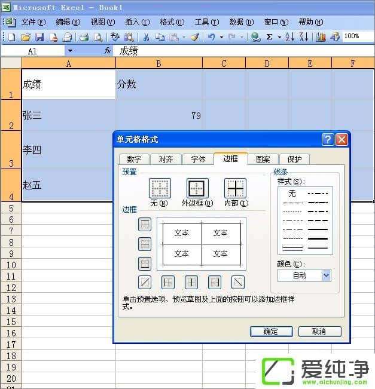Click the New workbook toolbar icon
Image resolution: width=375 pixels, height=389 pixels.
[12, 37]
